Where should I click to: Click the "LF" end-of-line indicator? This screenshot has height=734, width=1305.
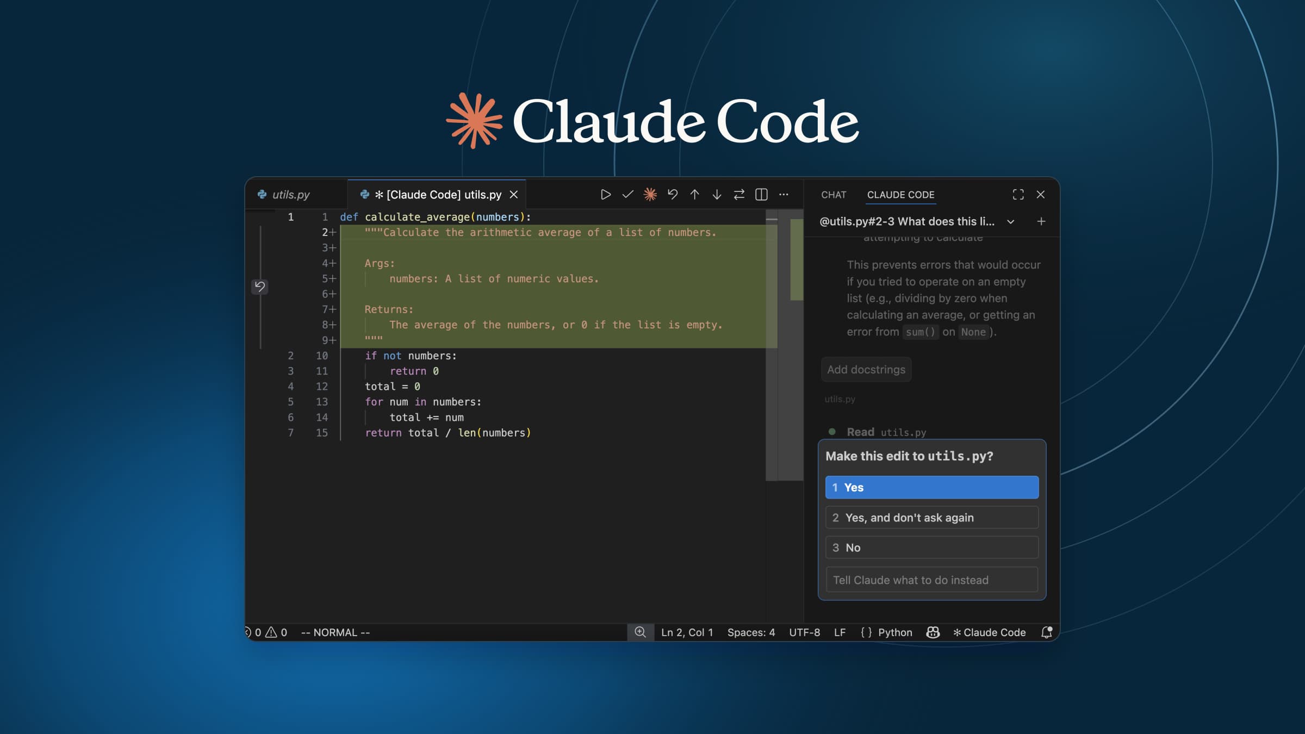tap(840, 632)
